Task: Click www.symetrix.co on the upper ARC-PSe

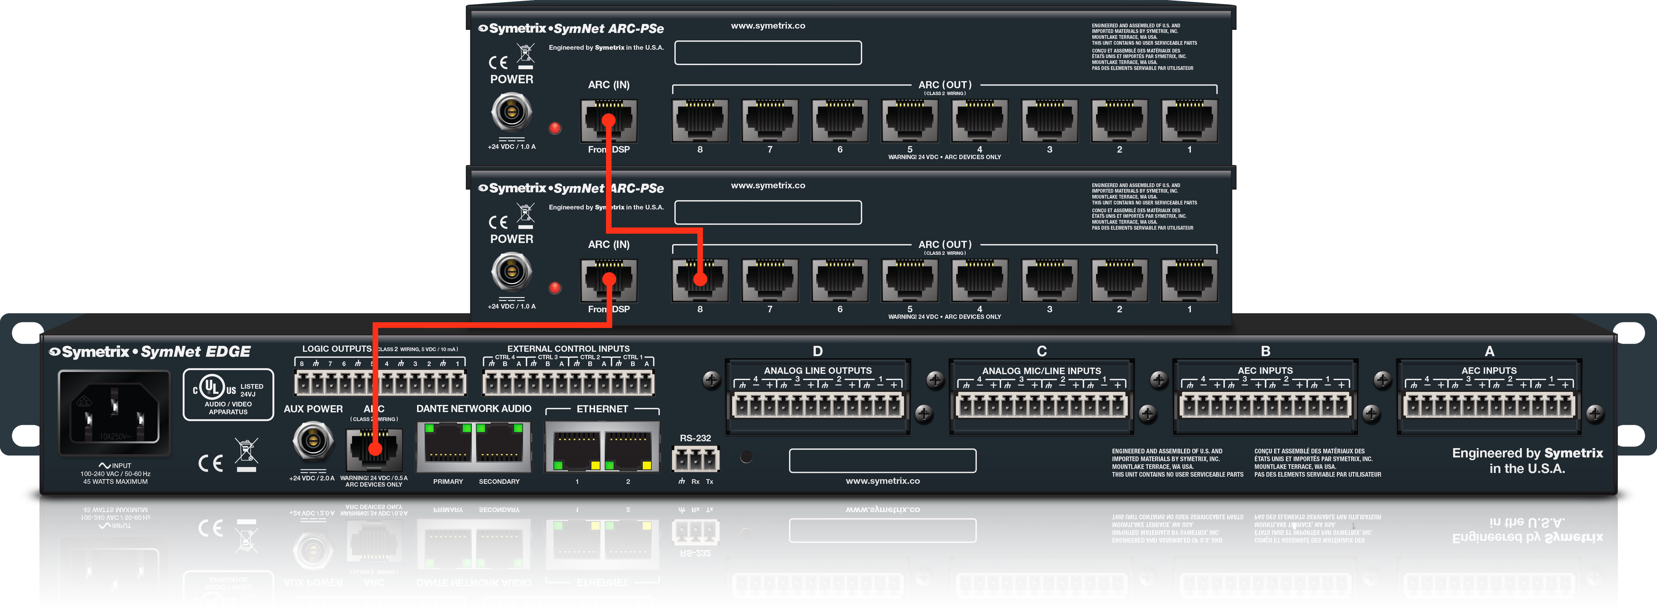Action: 768,26
